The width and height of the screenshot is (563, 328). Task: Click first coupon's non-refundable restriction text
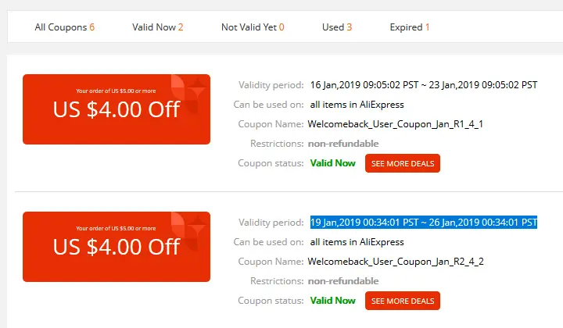(x=343, y=144)
